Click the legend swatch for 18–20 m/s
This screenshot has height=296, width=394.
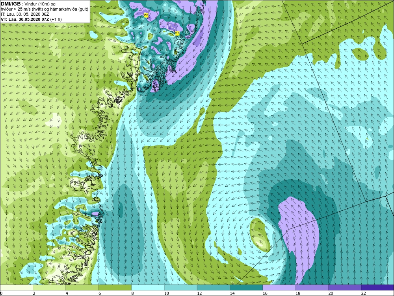[312, 287]
